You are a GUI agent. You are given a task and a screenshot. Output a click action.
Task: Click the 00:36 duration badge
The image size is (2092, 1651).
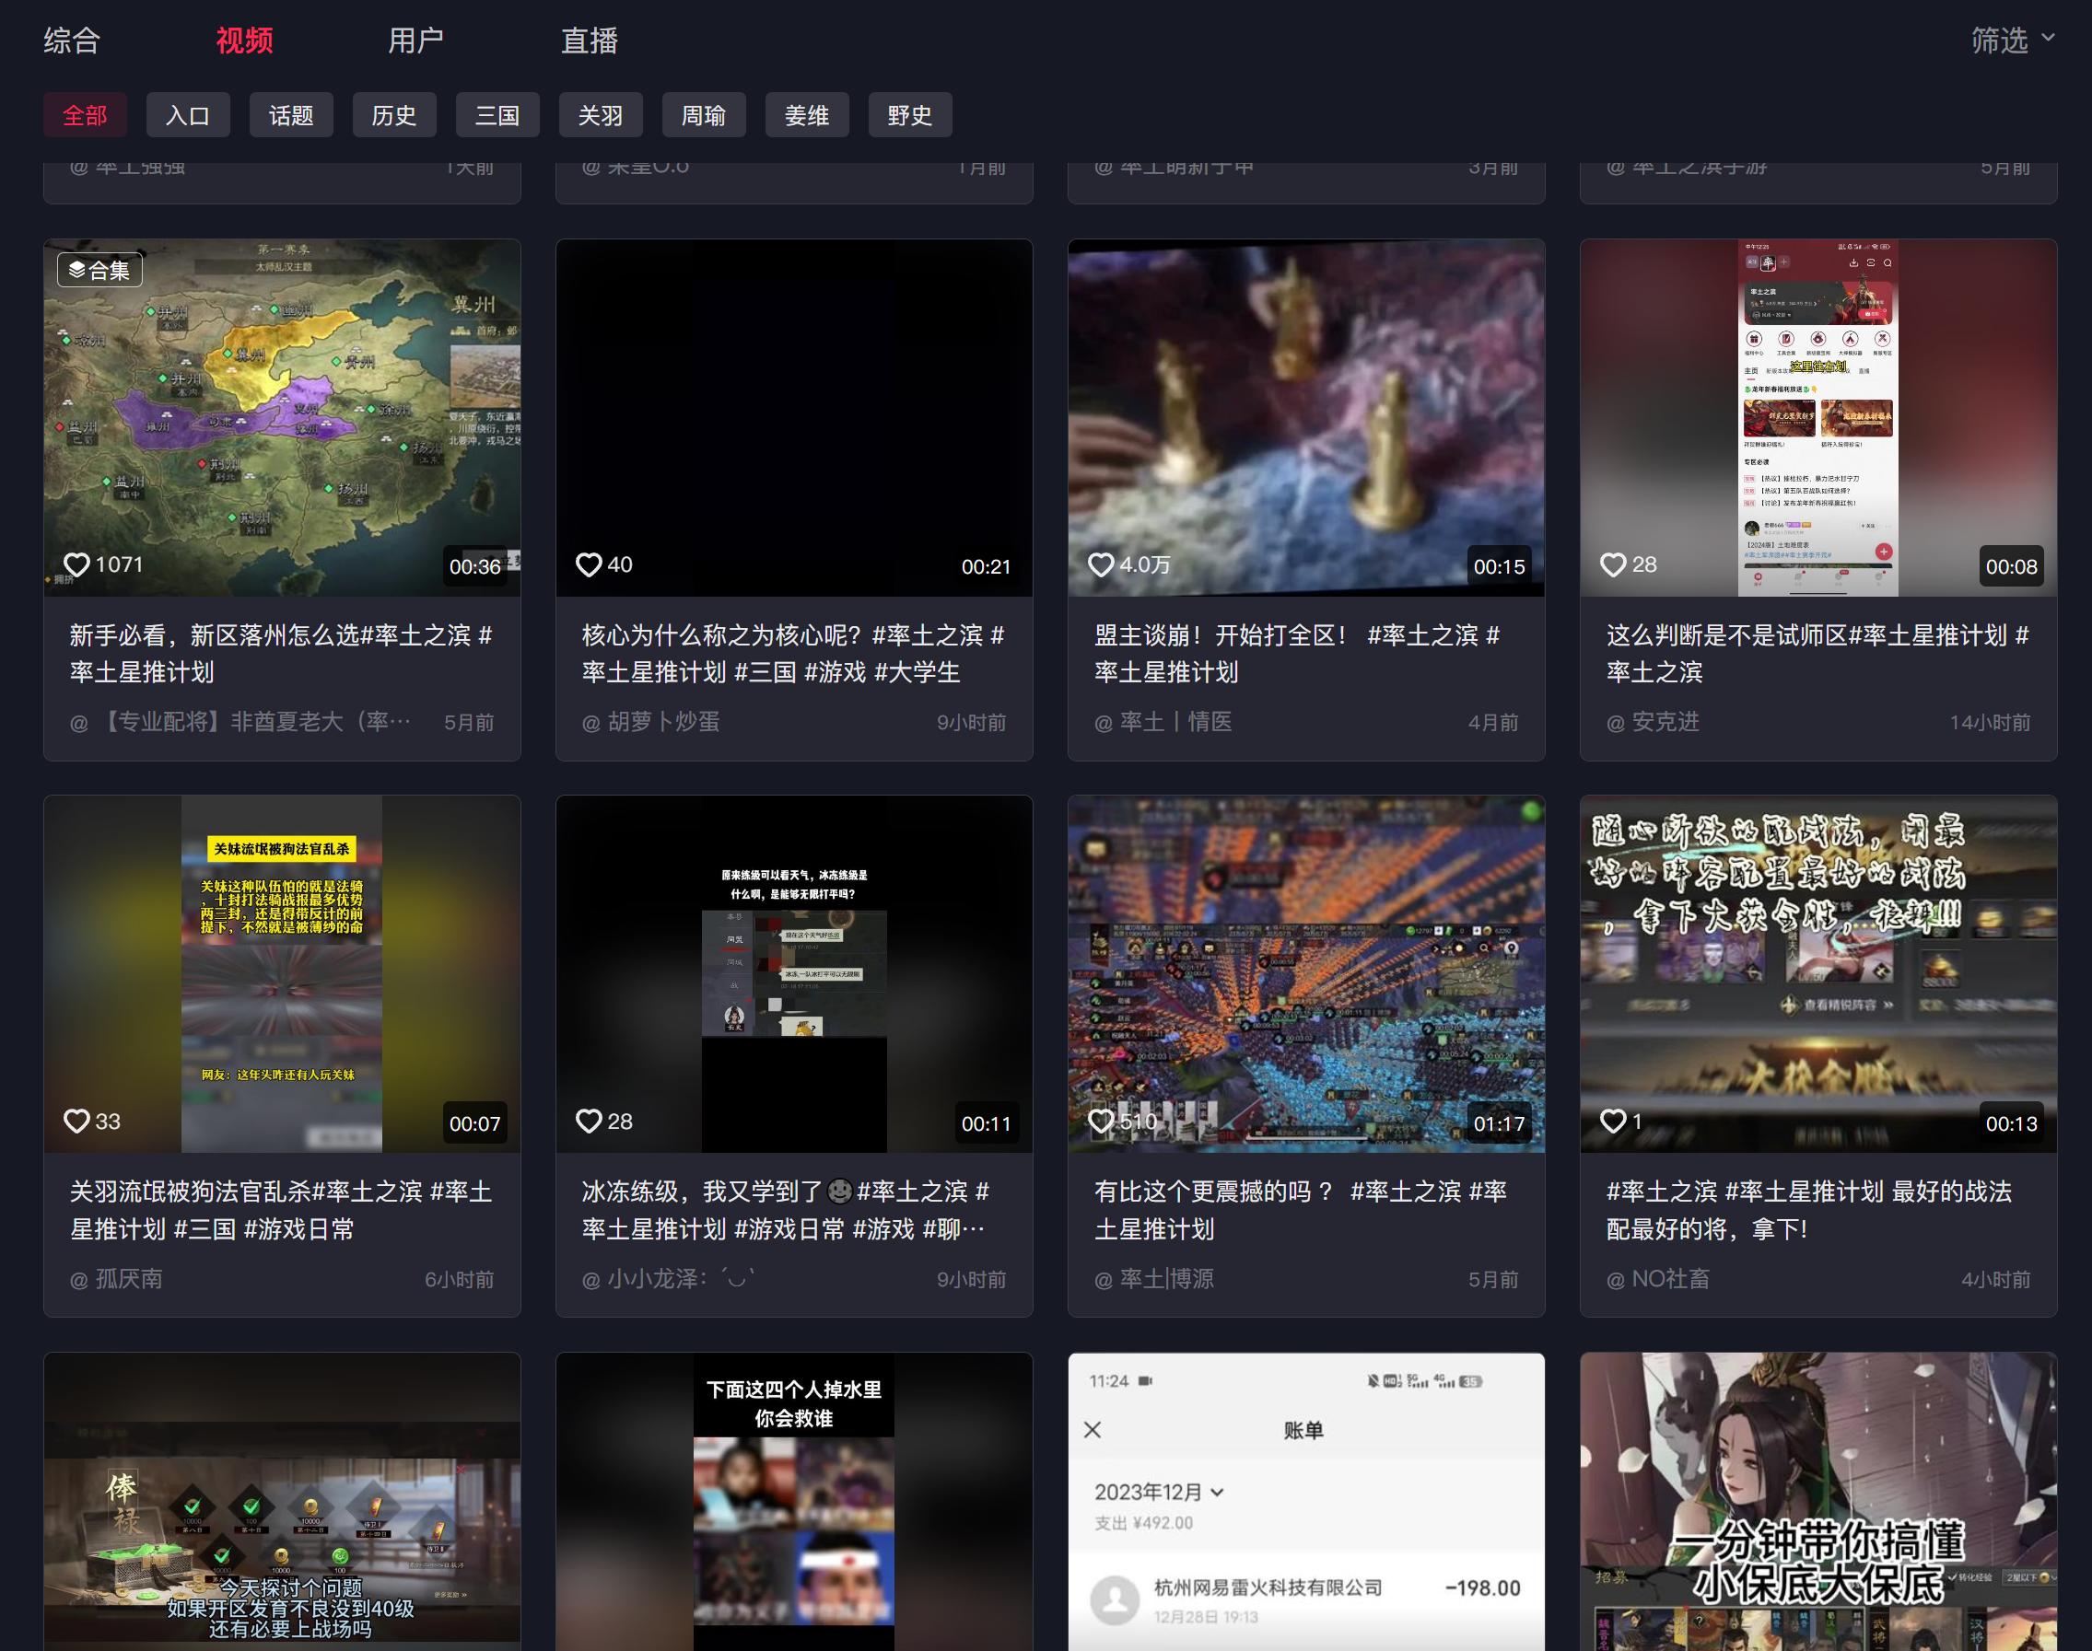tap(475, 566)
